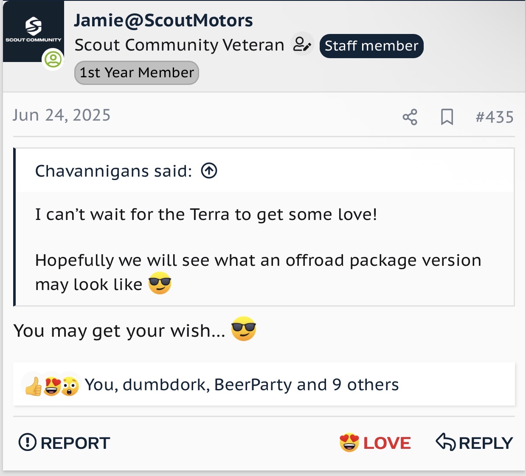
Task: Open post number #435 permalink
Action: pyautogui.click(x=495, y=117)
